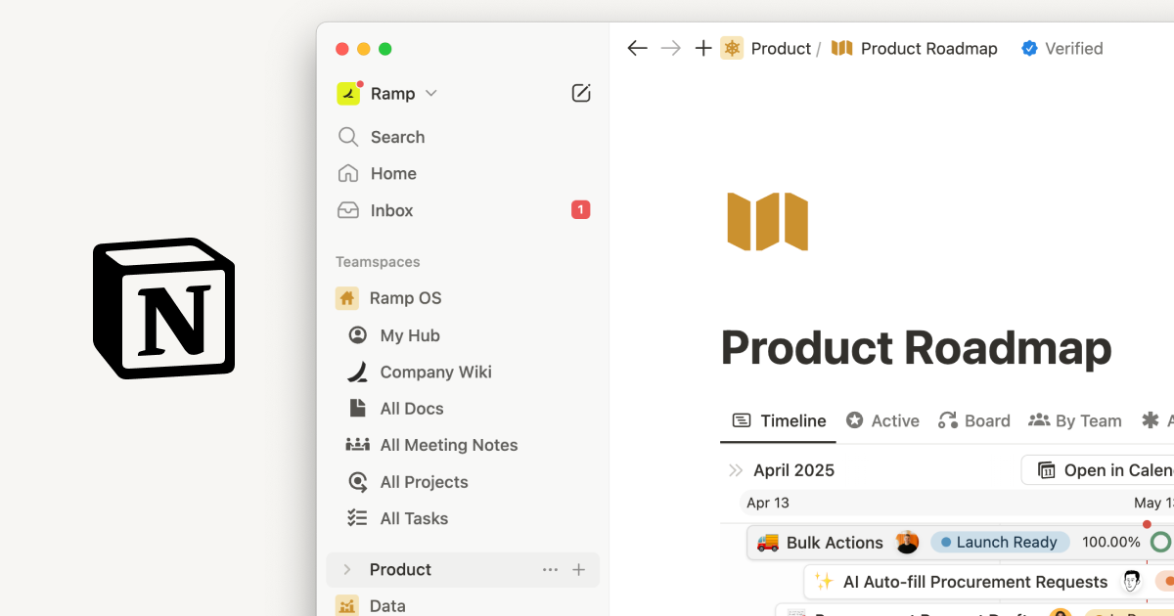Click the Ramp OS house icon
This screenshot has height=616, width=1174.
pyautogui.click(x=347, y=298)
